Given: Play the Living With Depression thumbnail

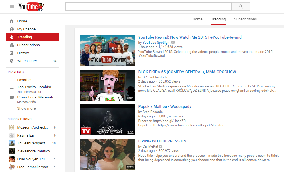Looking at the screenshot, I should tap(108, 154).
